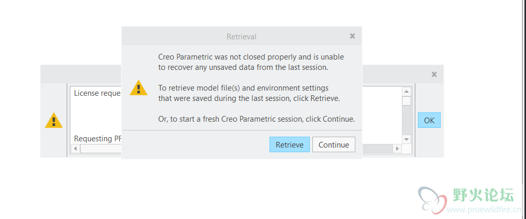The image size is (526, 219).
Task: Click the warning triangle in Retrieval dialog
Action: (139, 88)
